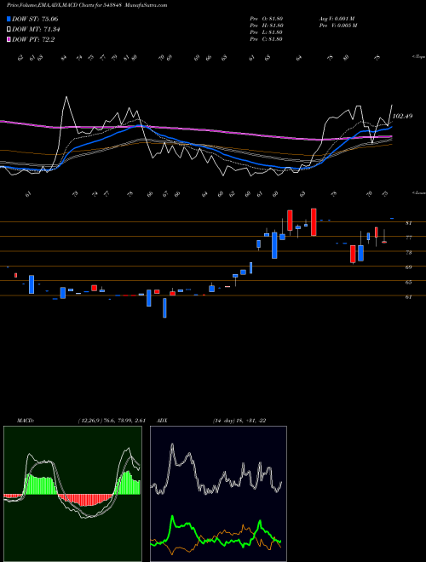Image resolution: width=426 pixels, height=562 pixels.
Task: Click the 81 price axis label
Action: [x=408, y=223]
